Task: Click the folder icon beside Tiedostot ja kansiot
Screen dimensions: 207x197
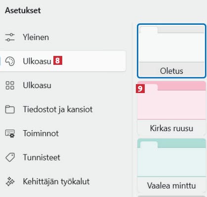Action: pyautogui.click(x=10, y=109)
